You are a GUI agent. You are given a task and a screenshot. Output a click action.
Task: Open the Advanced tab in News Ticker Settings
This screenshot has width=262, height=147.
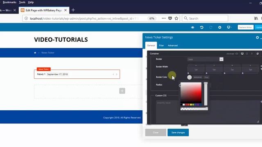pyautogui.click(x=173, y=45)
